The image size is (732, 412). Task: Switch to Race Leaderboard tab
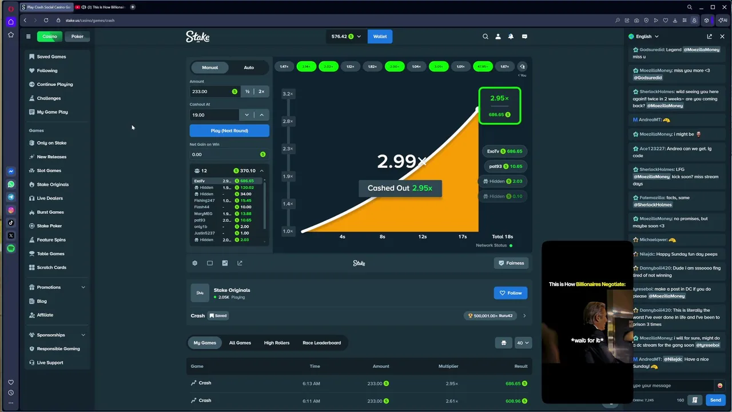click(321, 343)
